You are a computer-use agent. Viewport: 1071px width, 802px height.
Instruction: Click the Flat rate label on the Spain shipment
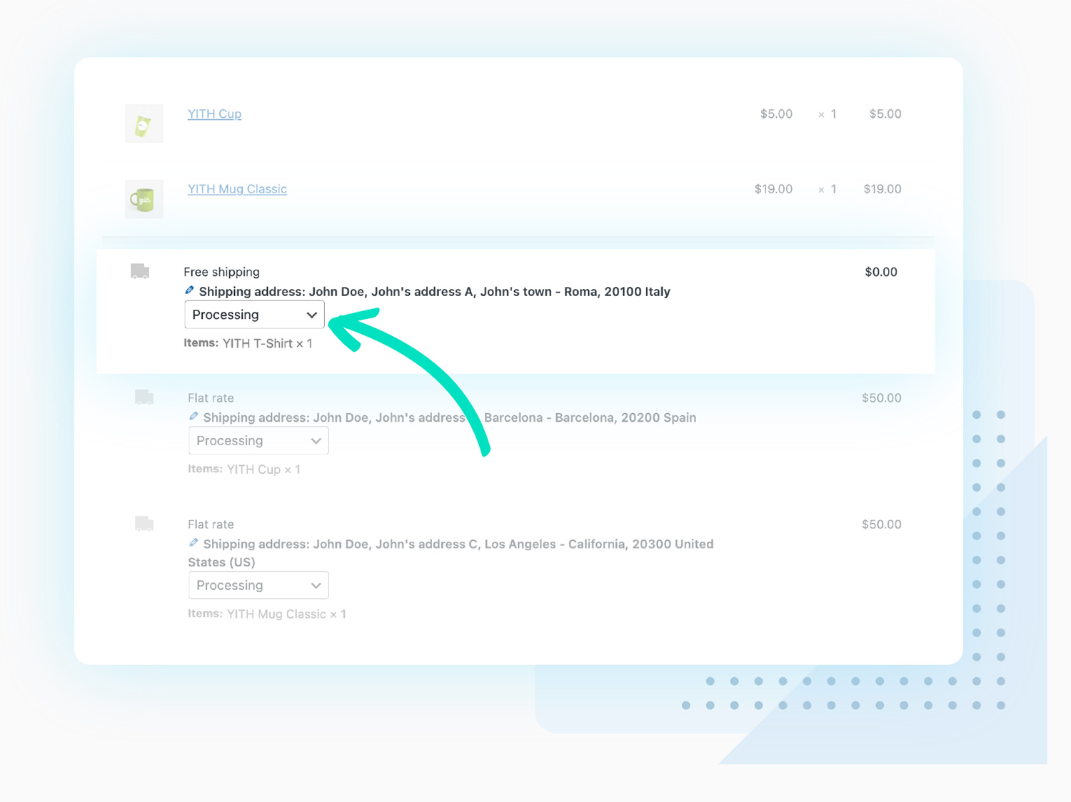click(x=211, y=397)
